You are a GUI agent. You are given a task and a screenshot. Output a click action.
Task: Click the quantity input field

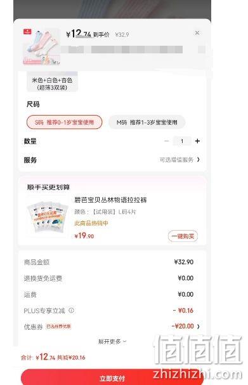tap(182, 141)
